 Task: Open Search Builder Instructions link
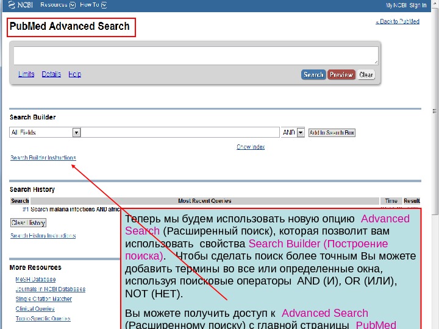pyautogui.click(x=43, y=158)
